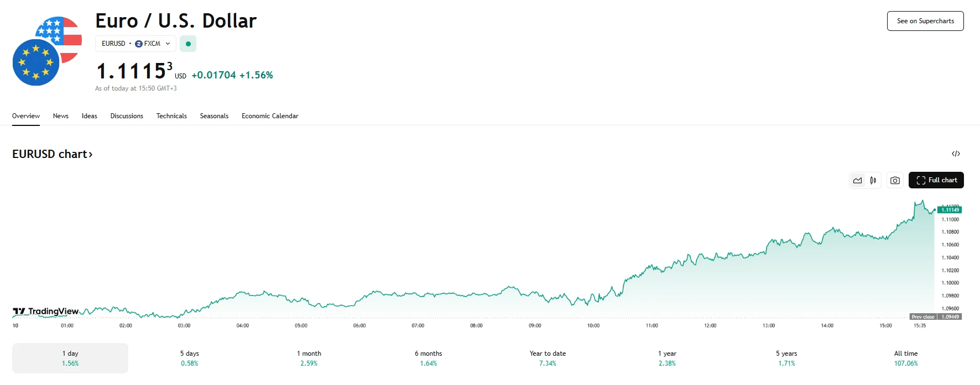Click the green market status indicator
This screenshot has height=385, width=980.
(x=188, y=44)
